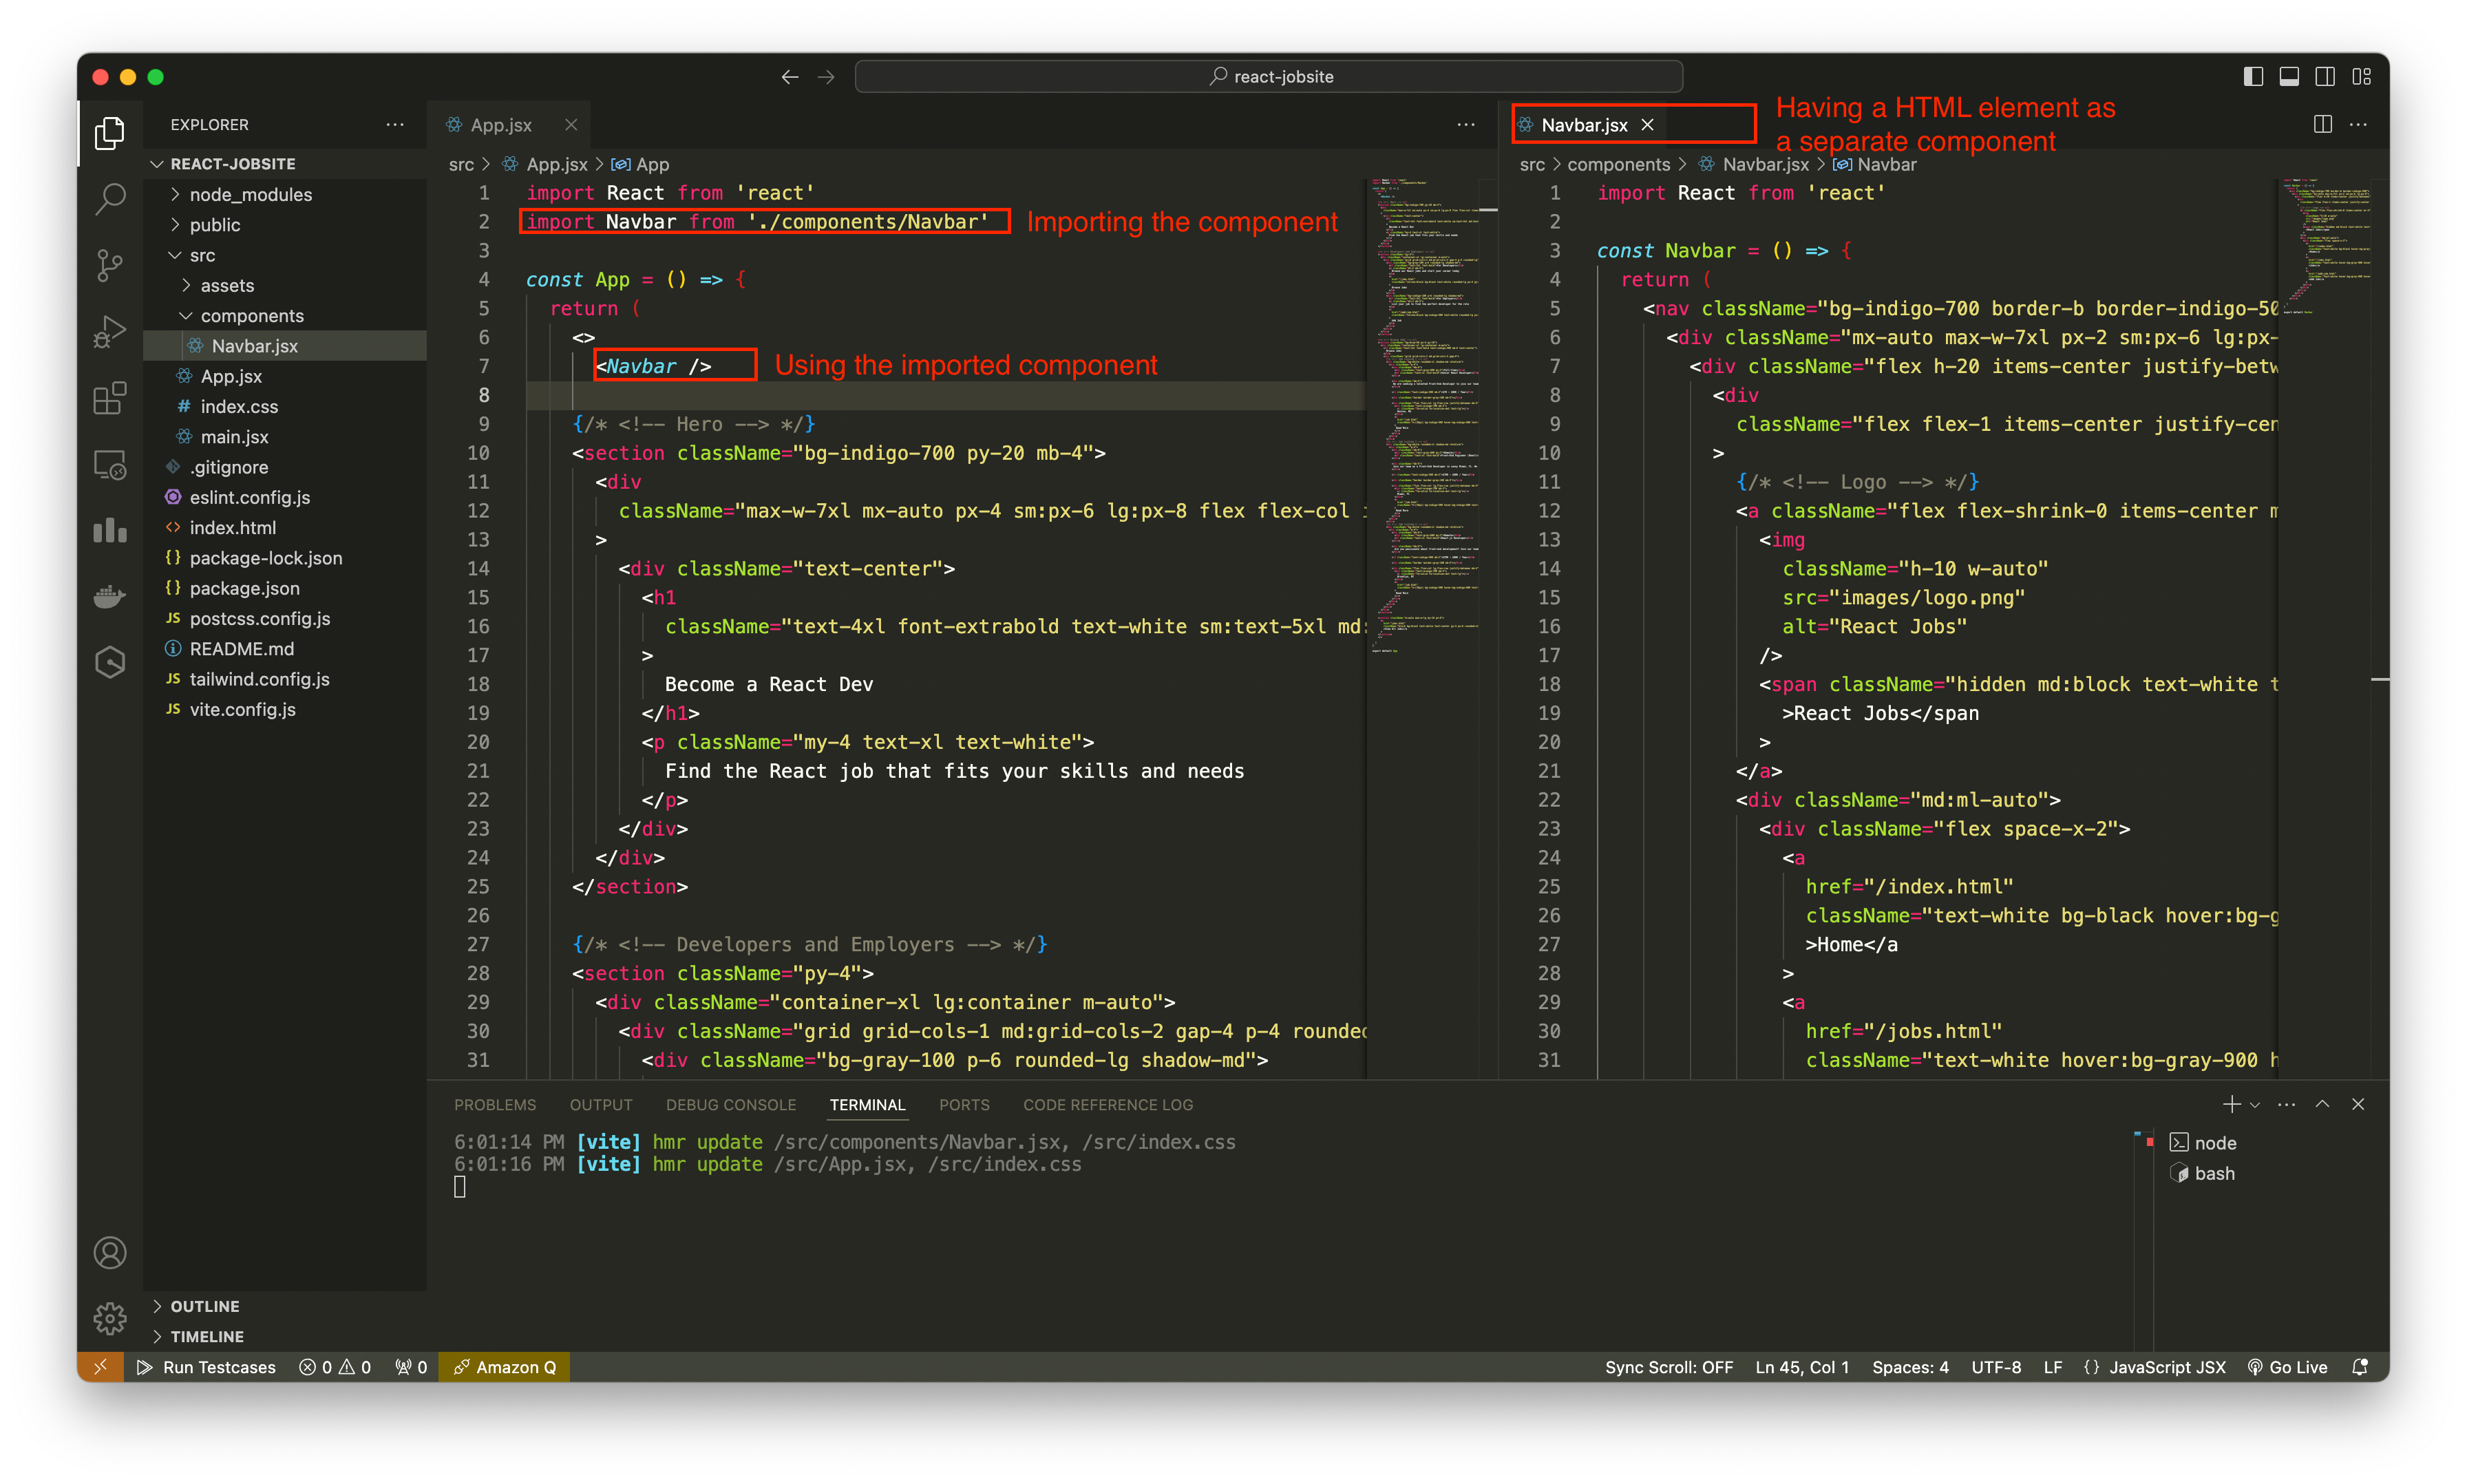Change encoding via UTF-8

(x=1996, y=1367)
